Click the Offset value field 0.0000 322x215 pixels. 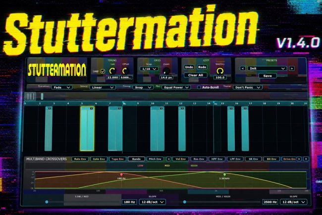coord(126,77)
